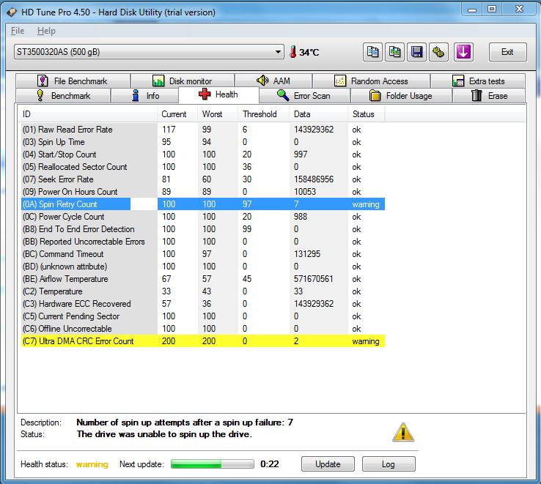Image resolution: width=541 pixels, height=484 pixels.
Task: Click the data value 10053
Action: (x=305, y=192)
